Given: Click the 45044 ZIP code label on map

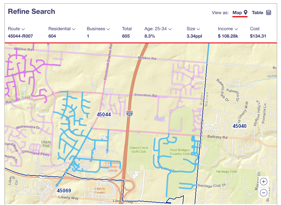Looking at the screenshot, I should point(103,114).
